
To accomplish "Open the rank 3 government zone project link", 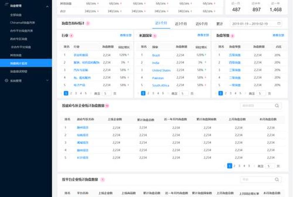I will [x=82, y=143].
